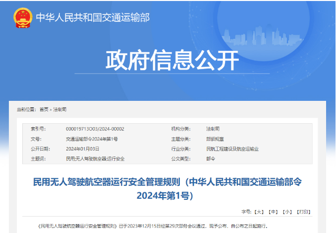Click the 政府信息公开 banner heading
Image resolution: width=336 pixels, height=233 pixels.
[172, 60]
